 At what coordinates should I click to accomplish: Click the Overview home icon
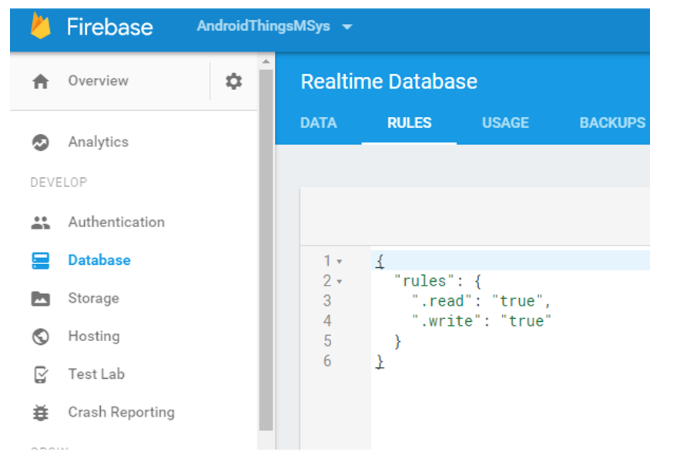tap(41, 81)
